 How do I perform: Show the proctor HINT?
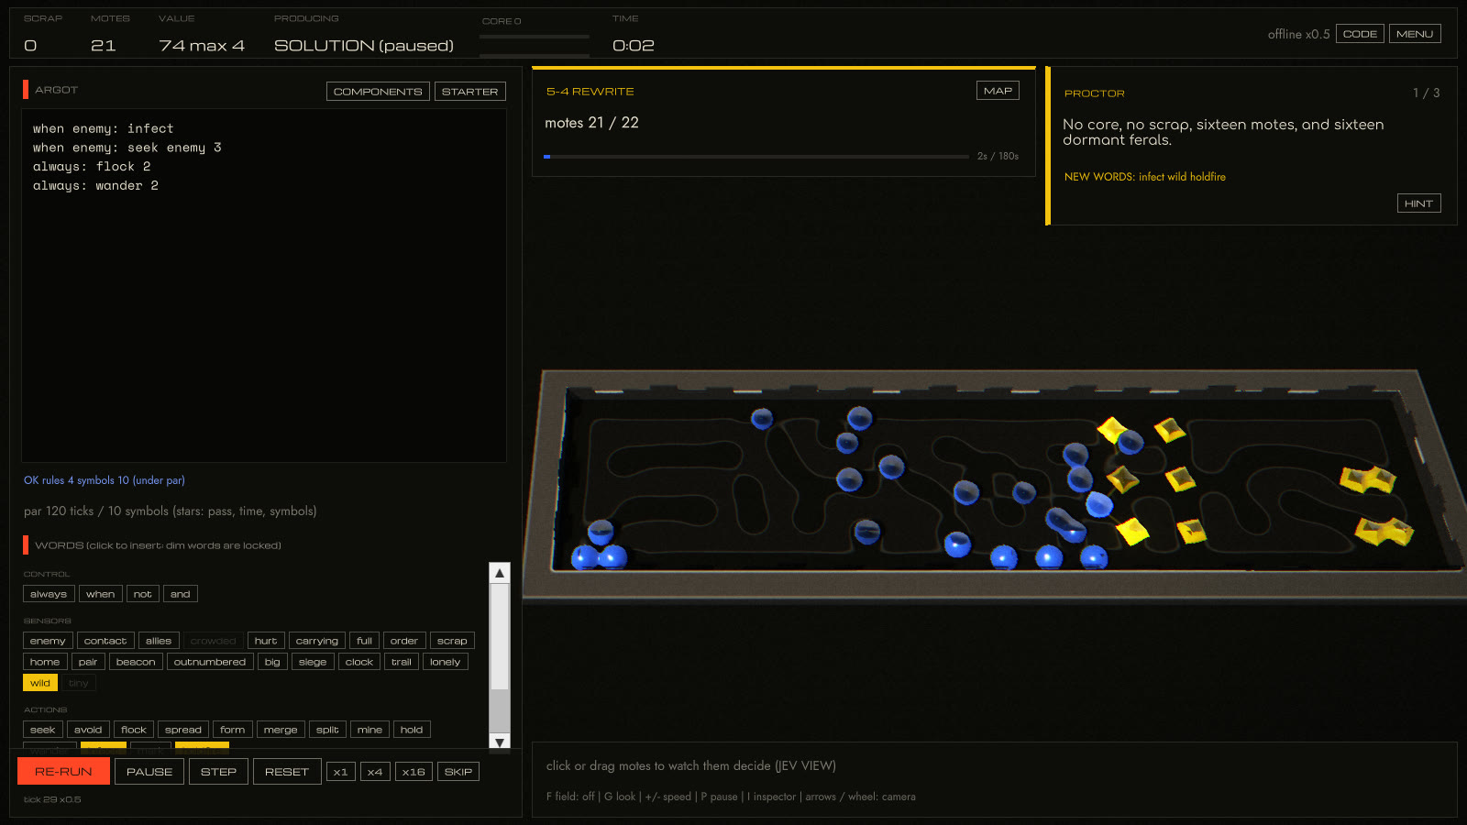pos(1418,203)
